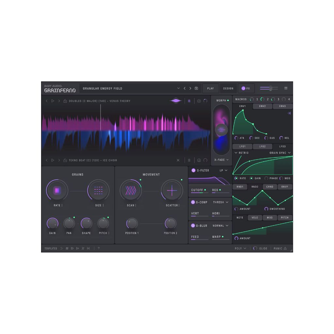334x334 pixels.
Task: Expand the Retrig option chevron
Action: coord(236,153)
